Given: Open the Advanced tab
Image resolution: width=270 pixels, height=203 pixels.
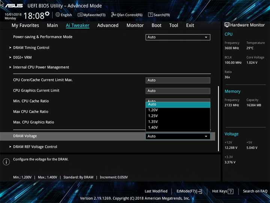Looking at the screenshot, I should click(108, 26).
